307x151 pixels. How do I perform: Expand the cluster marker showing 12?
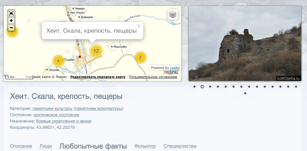[96, 51]
